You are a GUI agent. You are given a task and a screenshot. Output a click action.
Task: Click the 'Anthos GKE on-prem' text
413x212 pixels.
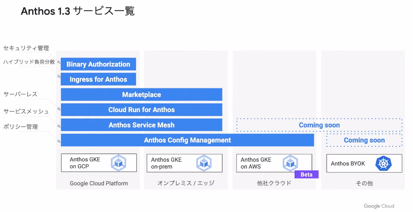pyautogui.click(x=166, y=163)
